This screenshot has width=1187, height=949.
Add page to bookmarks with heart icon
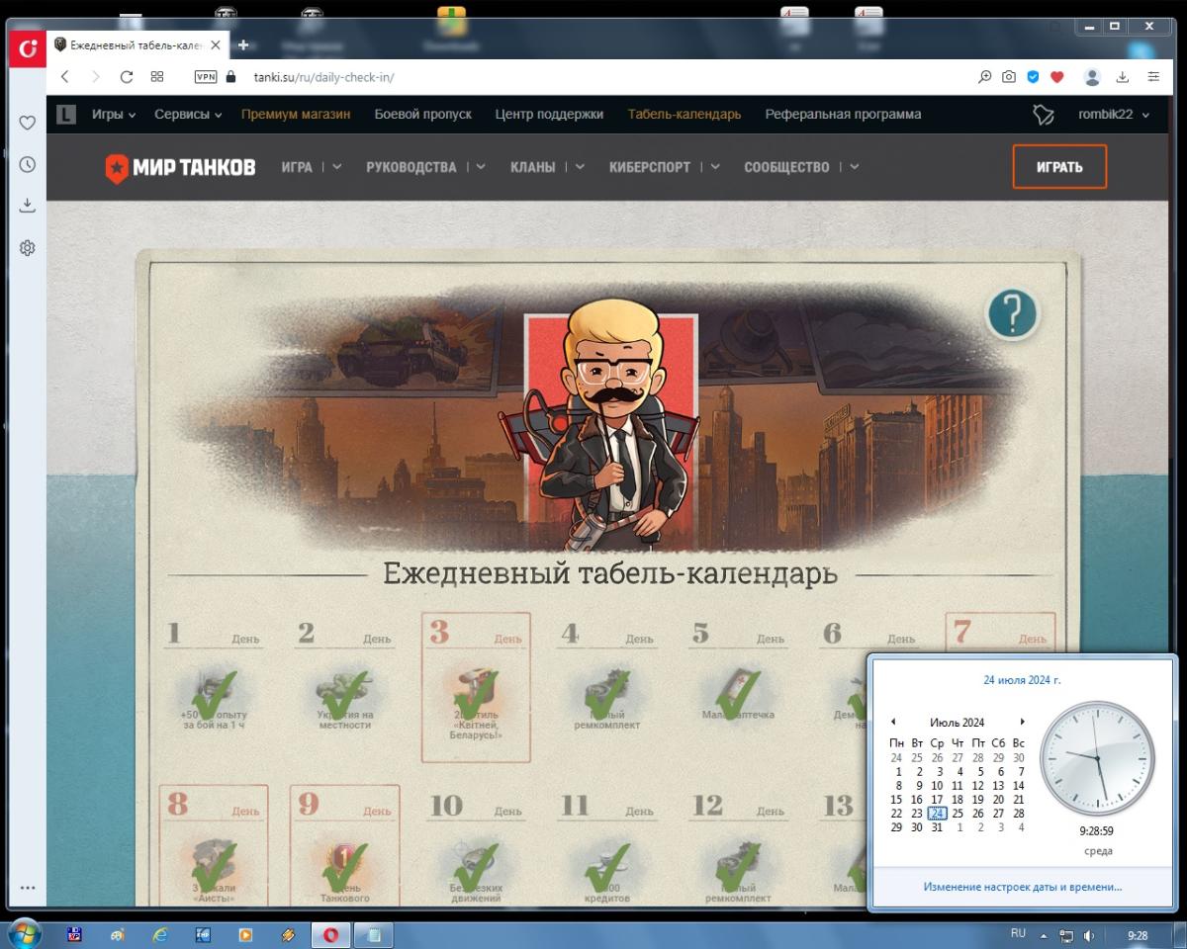click(1056, 77)
